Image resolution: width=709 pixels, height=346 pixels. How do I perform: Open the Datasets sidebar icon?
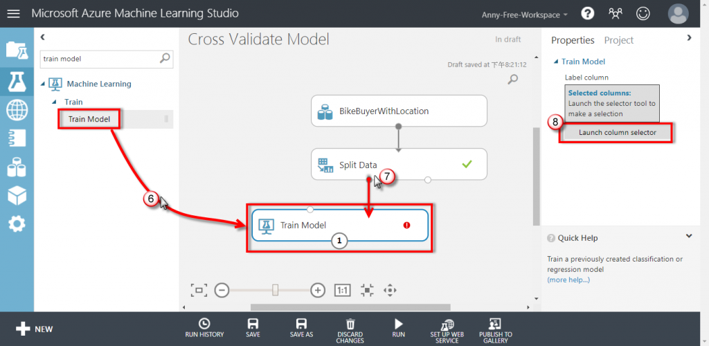(17, 167)
